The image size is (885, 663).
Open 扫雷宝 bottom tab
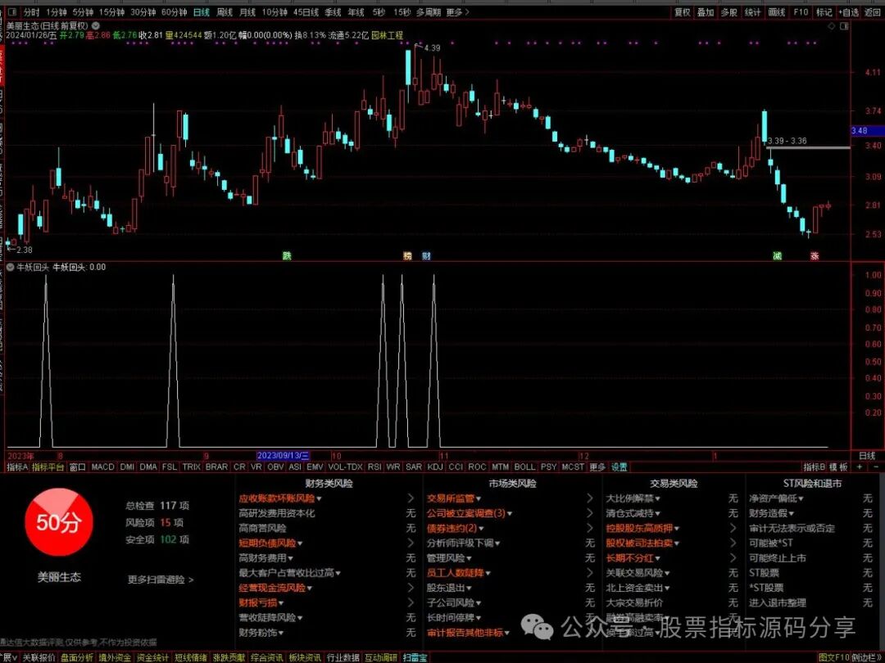click(x=415, y=658)
